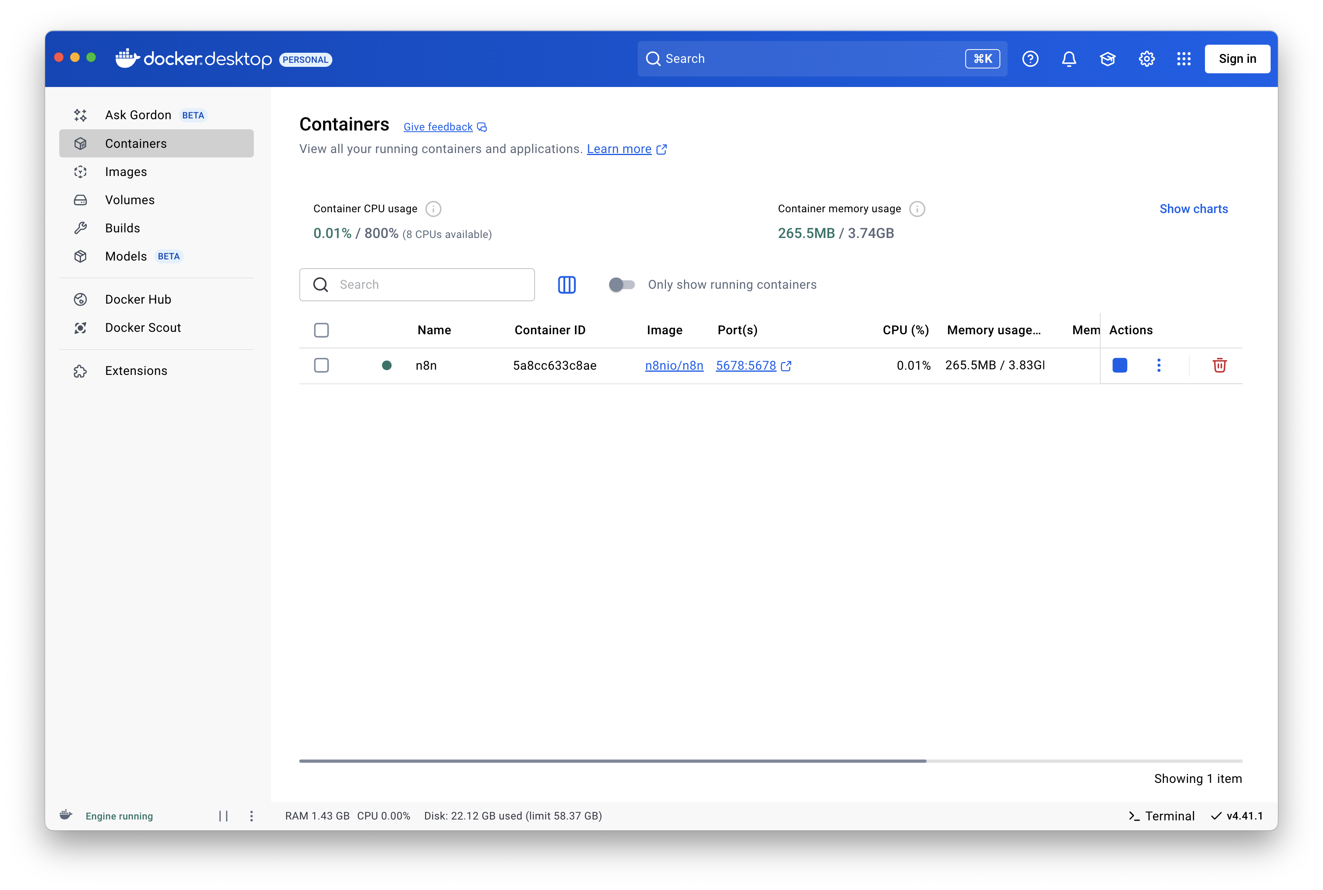Toggle Only show running containers
The width and height of the screenshot is (1323, 890).
(x=621, y=284)
